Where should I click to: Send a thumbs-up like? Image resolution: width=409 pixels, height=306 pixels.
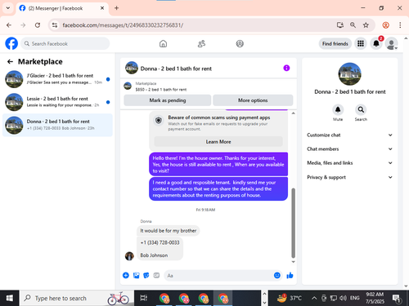pos(290,275)
